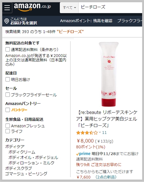Click the Peach Rose product image

109,74
